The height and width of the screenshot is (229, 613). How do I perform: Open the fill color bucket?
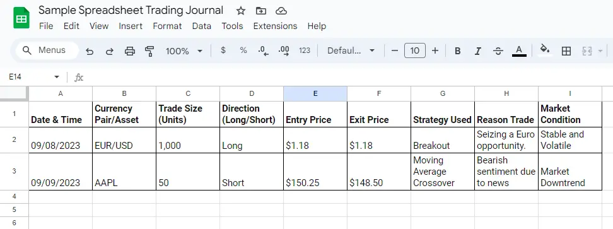coord(545,50)
